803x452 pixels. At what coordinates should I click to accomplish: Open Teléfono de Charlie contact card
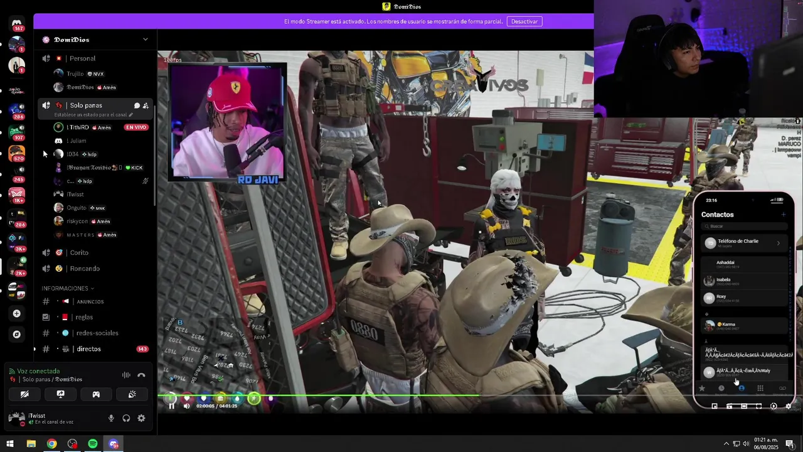743,243
